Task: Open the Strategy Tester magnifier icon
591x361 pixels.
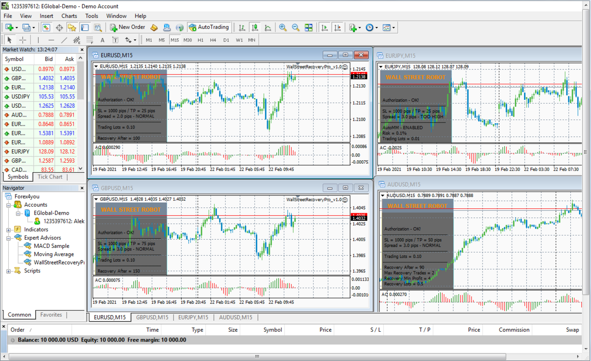Action: (x=97, y=27)
